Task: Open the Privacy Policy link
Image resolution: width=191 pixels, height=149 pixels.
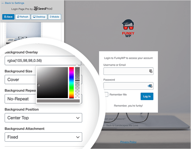Action: [x=128, y=142]
